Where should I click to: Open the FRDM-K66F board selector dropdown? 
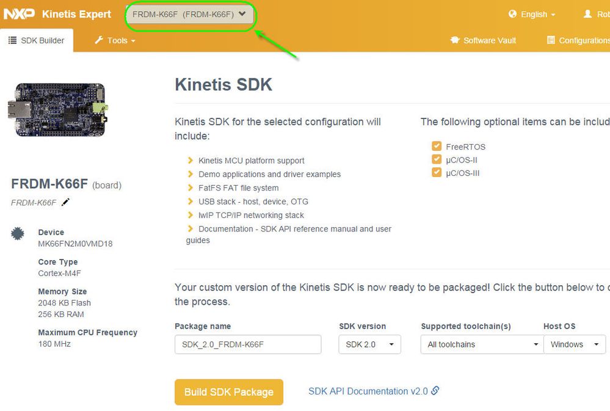[x=189, y=14]
